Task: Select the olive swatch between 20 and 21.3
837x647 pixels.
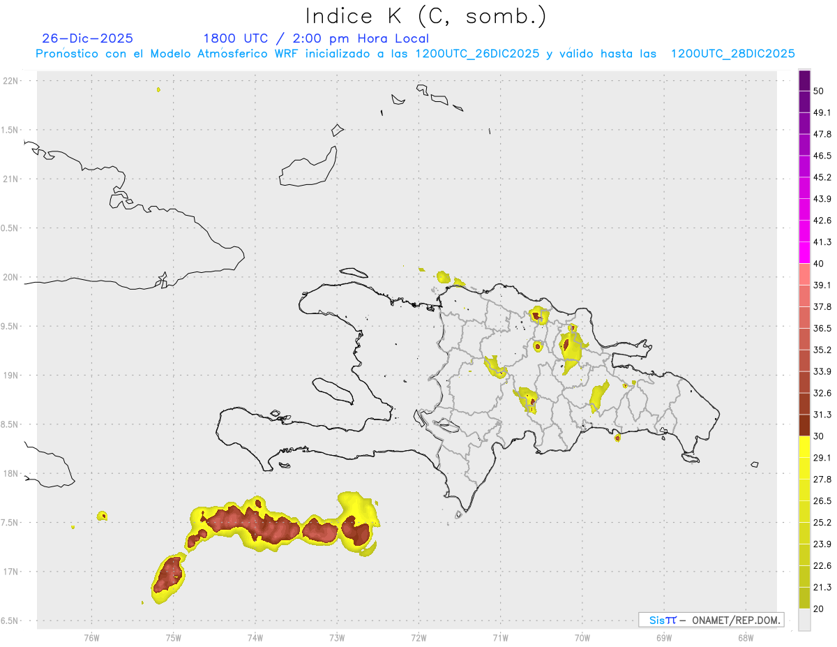Action: click(x=804, y=597)
